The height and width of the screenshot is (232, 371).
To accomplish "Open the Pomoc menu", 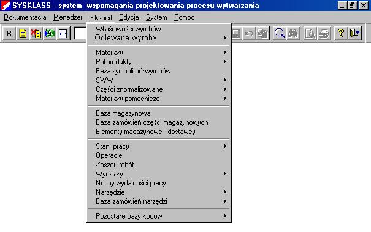I will 185,17.
